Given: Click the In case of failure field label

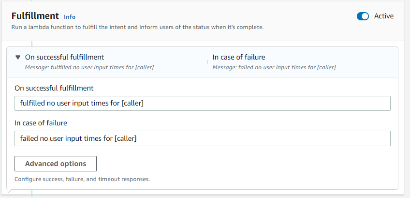Looking at the screenshot, I should pyautogui.click(x=41, y=123).
